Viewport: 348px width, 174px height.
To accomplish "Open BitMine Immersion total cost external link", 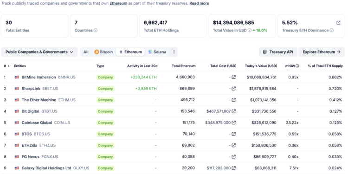I will (233, 77).
